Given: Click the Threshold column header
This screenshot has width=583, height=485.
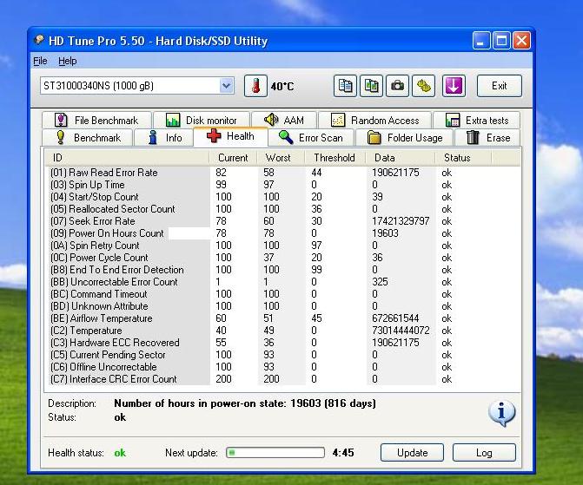Looking at the screenshot, I should [335, 158].
